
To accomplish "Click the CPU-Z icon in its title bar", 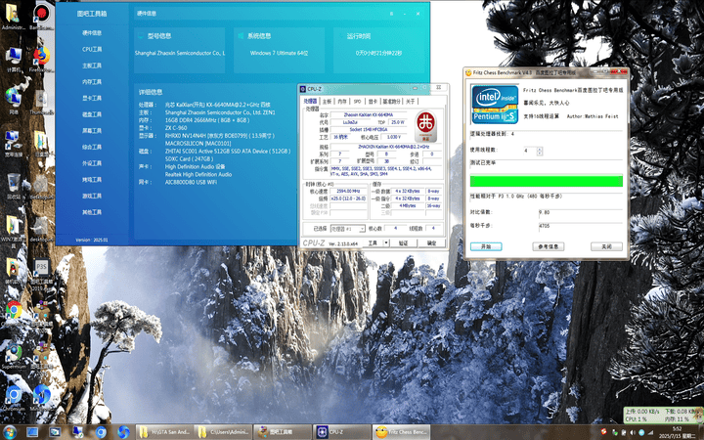I will click(302, 89).
